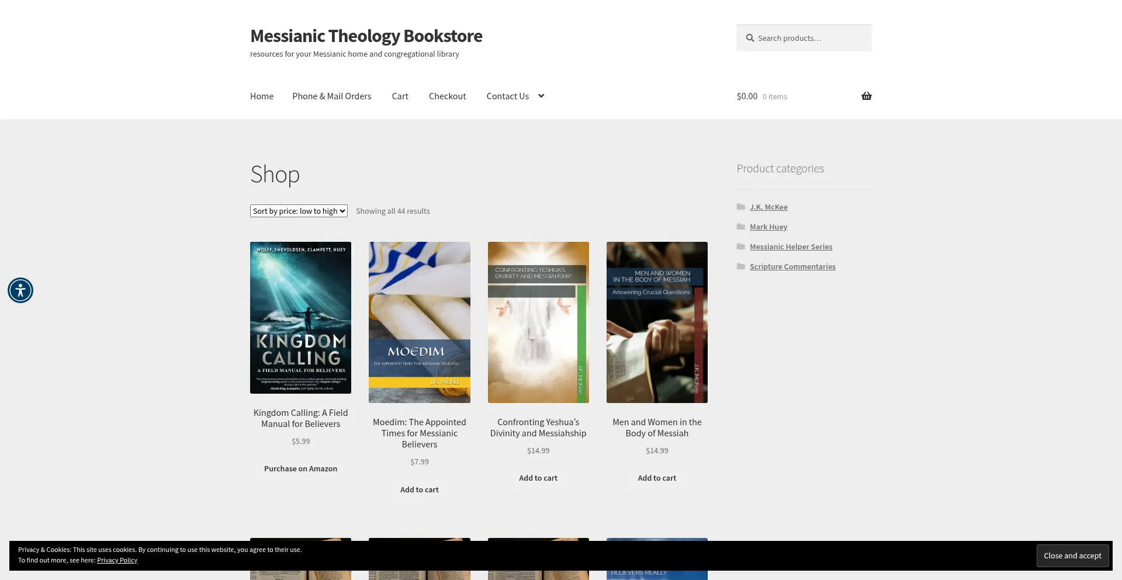Add Confronting Yeshua's Divinity to cart

[x=538, y=478]
